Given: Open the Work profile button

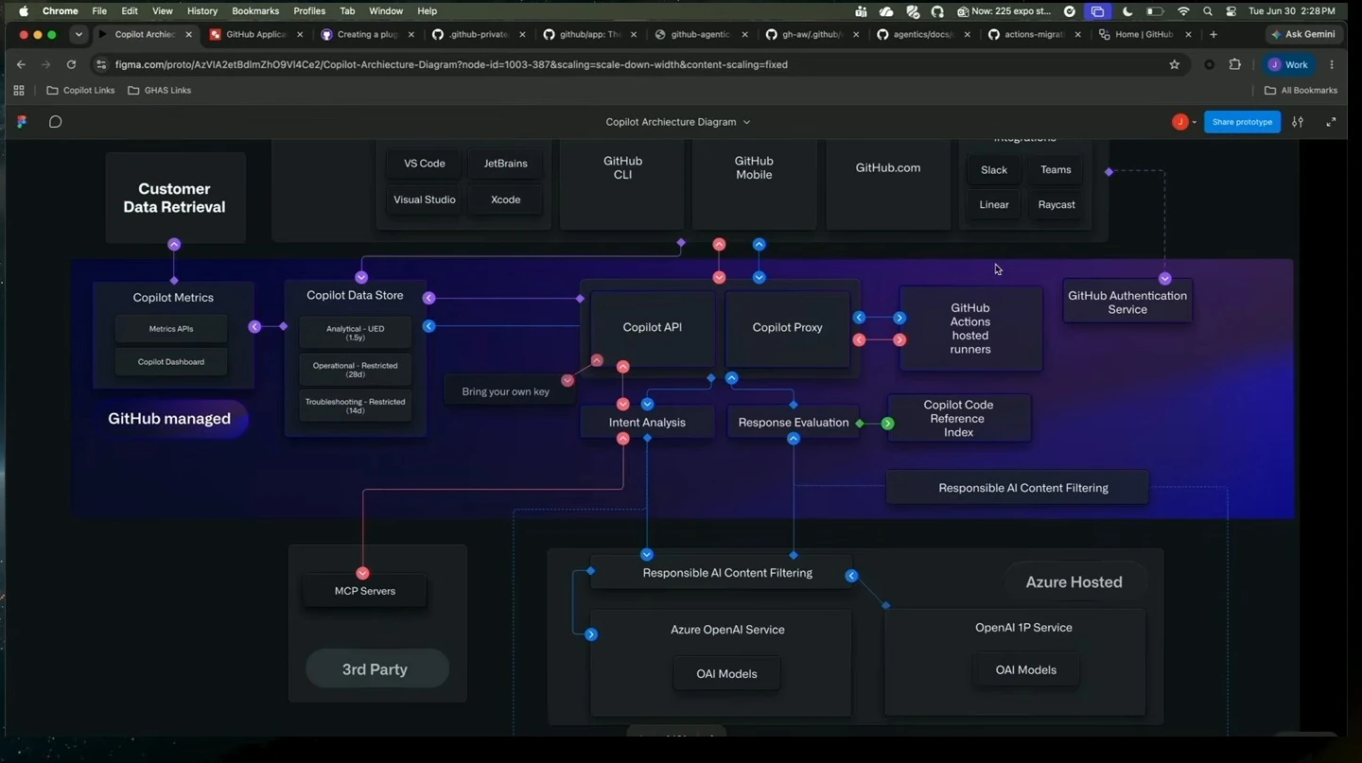Looking at the screenshot, I should [1288, 64].
